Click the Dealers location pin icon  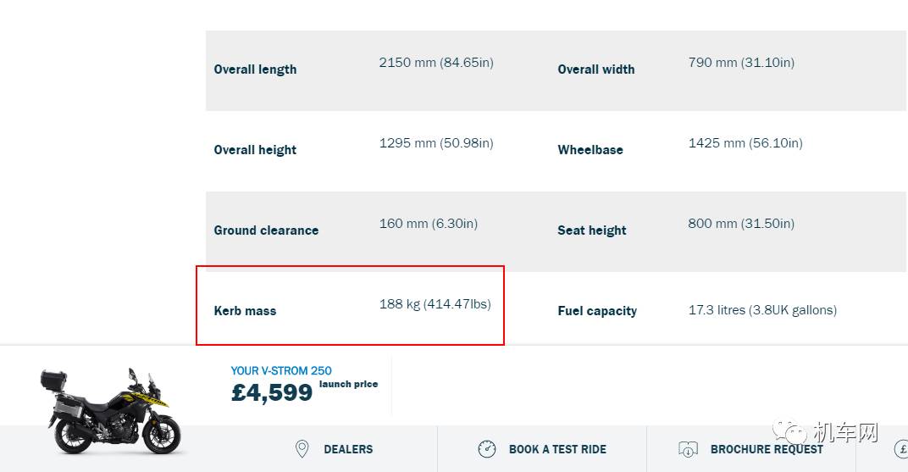[x=302, y=449]
